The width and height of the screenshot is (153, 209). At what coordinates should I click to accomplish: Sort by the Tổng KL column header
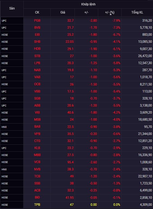point(137,12)
